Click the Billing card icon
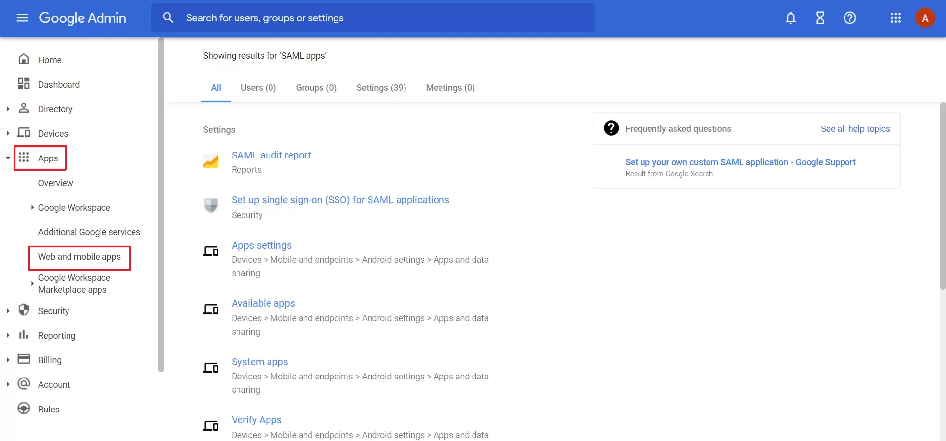This screenshot has width=946, height=441. [23, 359]
